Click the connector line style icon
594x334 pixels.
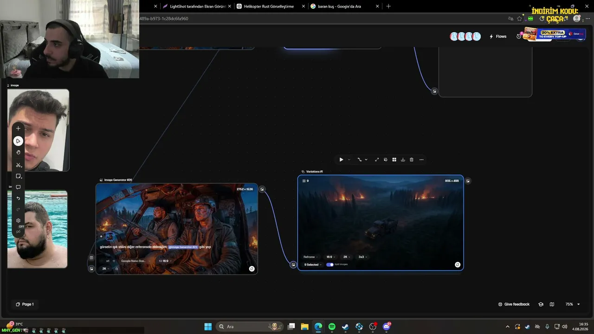click(x=359, y=160)
